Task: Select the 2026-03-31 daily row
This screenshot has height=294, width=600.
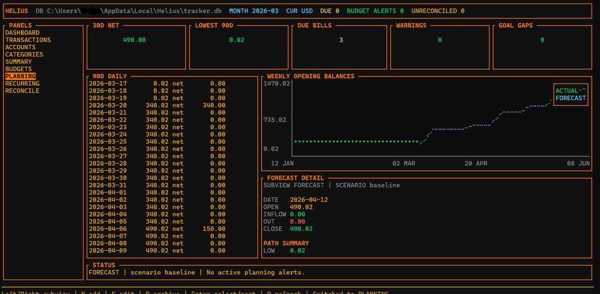Action: click(157, 185)
